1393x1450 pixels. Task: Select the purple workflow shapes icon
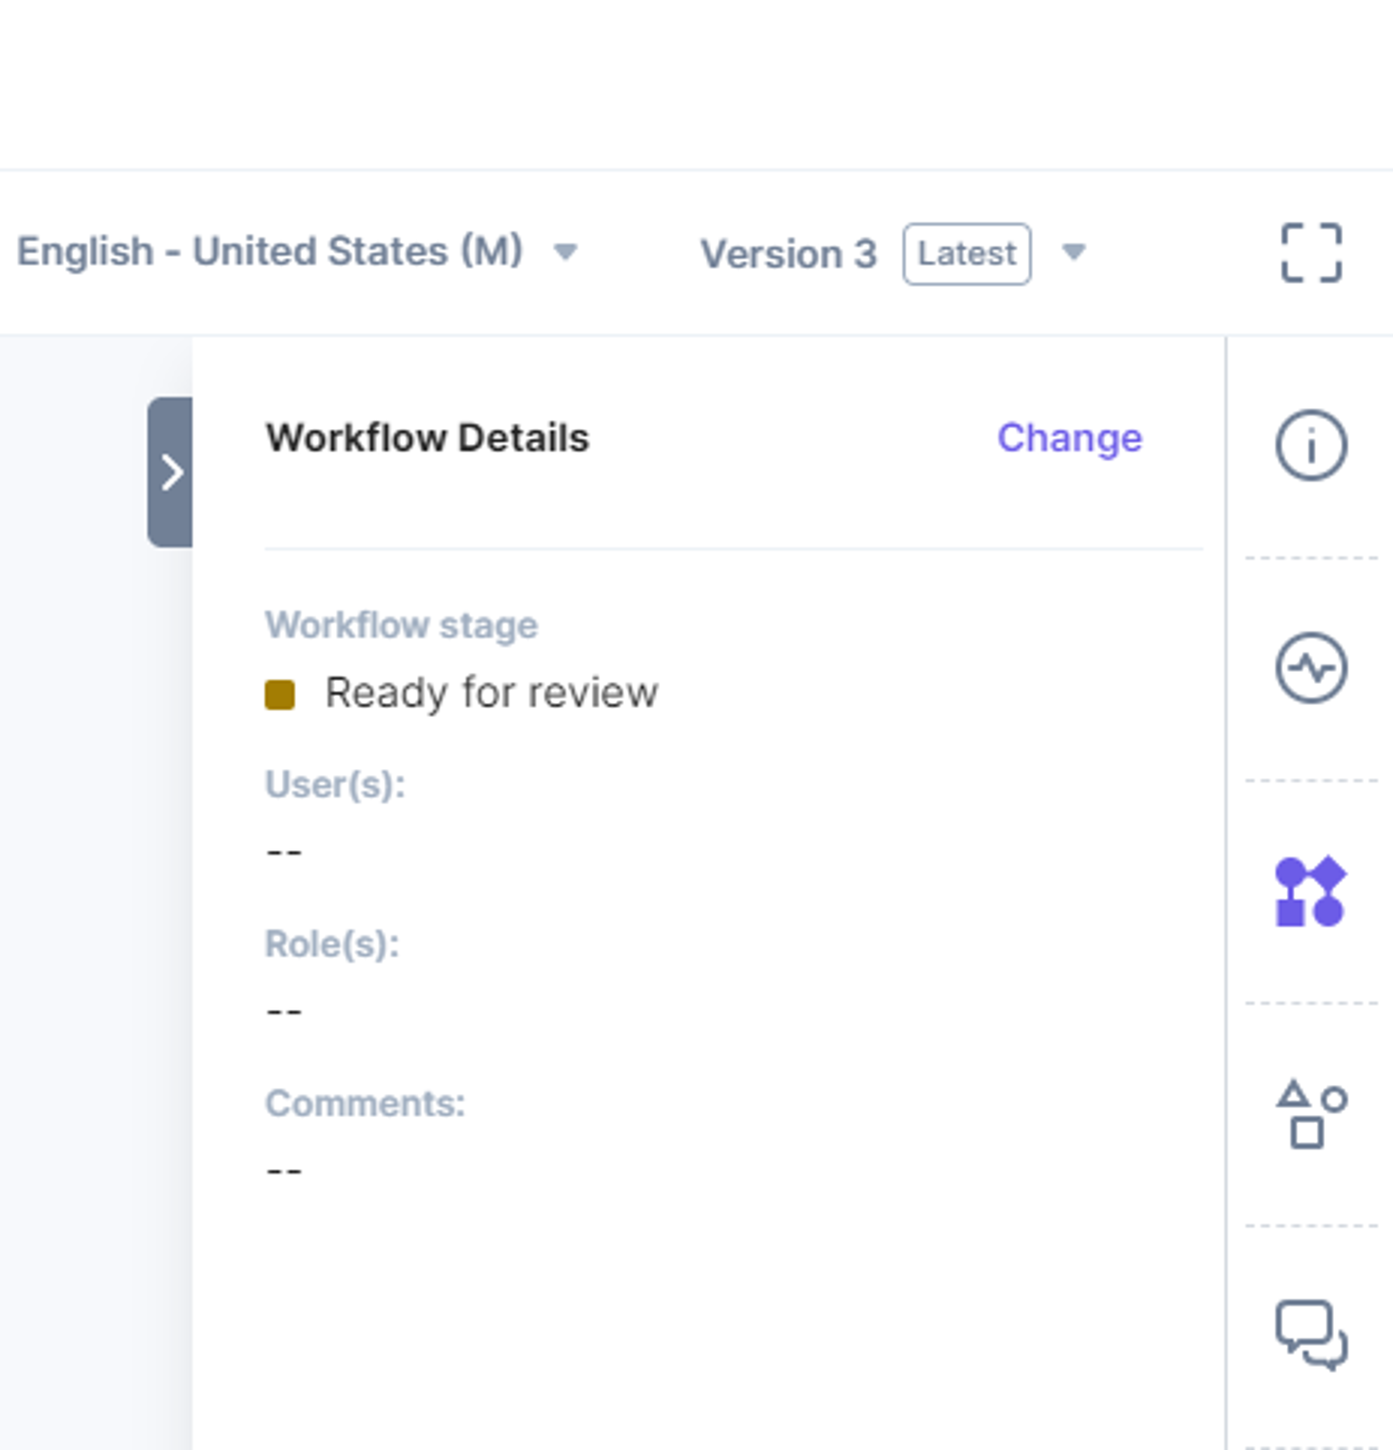(1311, 891)
